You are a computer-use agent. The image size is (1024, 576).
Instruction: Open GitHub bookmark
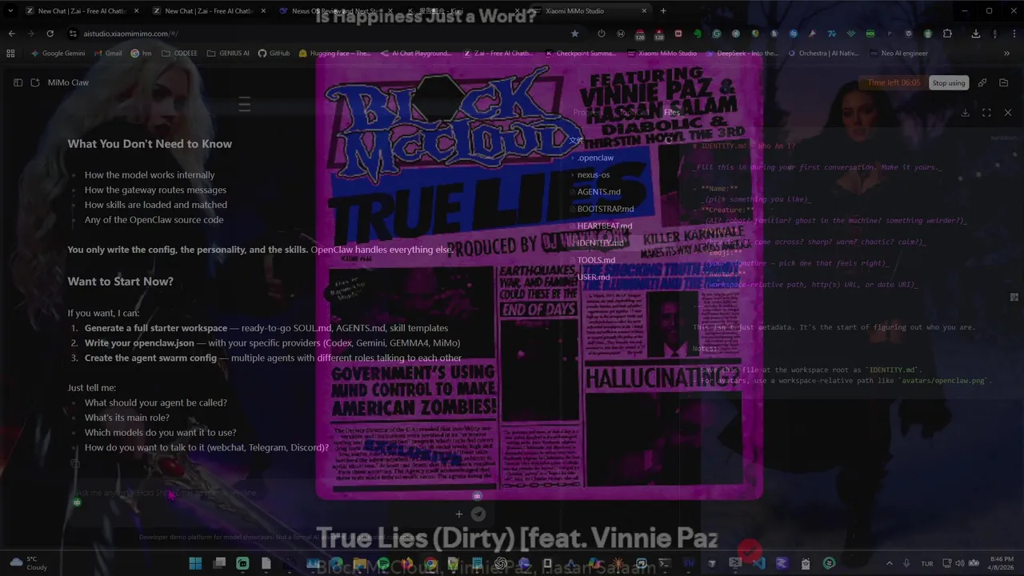274,53
